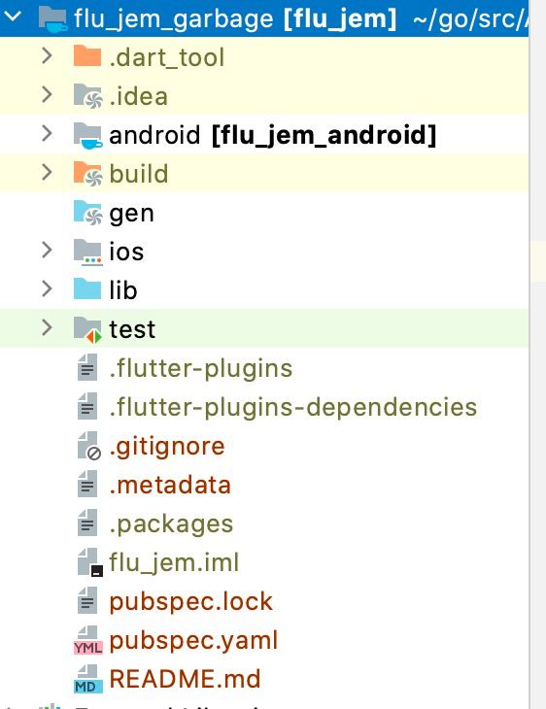Select the pubspec.lock file
This screenshot has height=709, width=546.
click(x=190, y=602)
